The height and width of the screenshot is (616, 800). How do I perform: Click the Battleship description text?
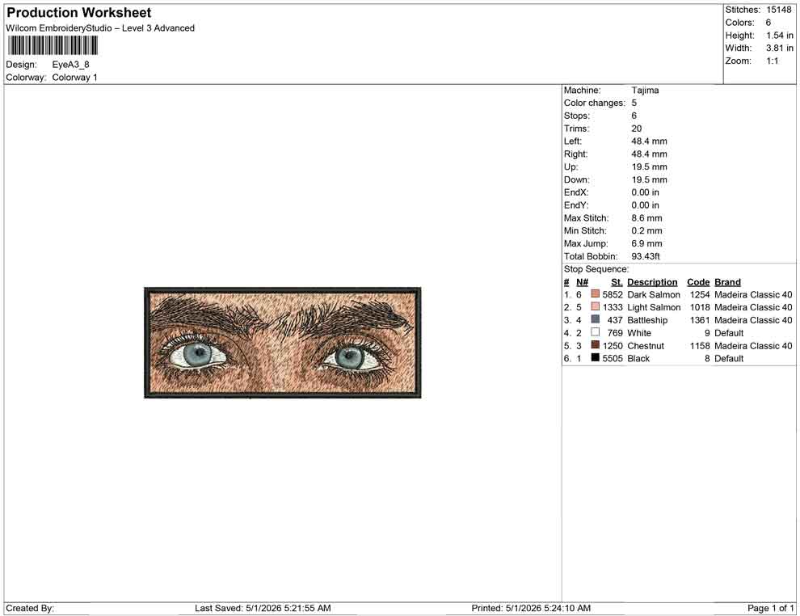pos(647,320)
